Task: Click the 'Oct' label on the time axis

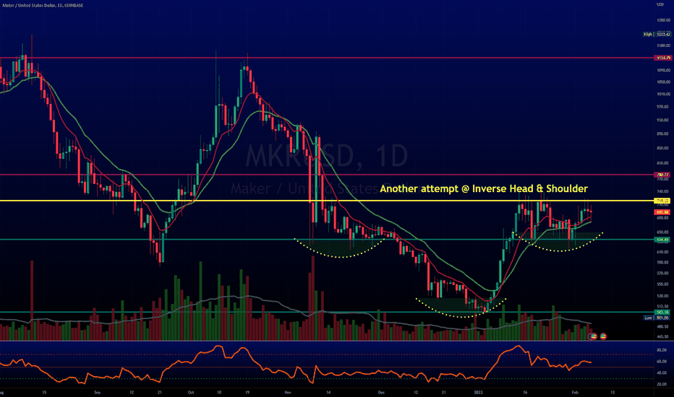Action: tap(191, 392)
